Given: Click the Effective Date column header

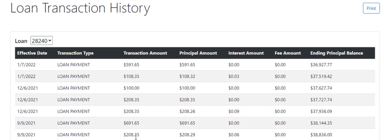Looking at the screenshot, I should pyautogui.click(x=32, y=53).
